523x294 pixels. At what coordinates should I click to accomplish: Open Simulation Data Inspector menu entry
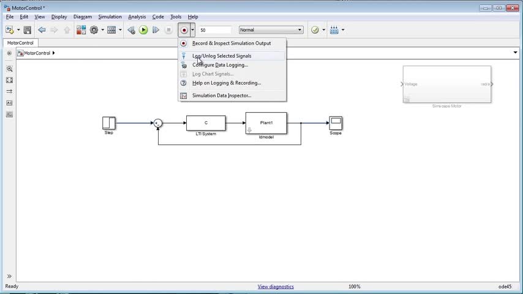click(232, 96)
